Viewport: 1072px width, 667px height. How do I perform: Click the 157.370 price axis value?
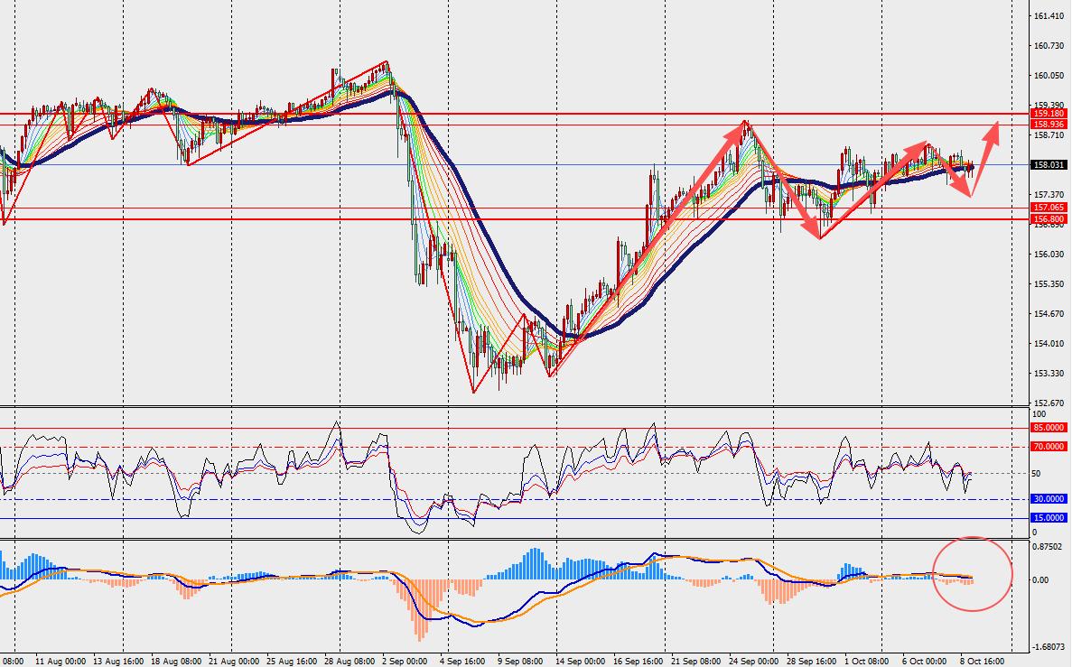(1049, 195)
